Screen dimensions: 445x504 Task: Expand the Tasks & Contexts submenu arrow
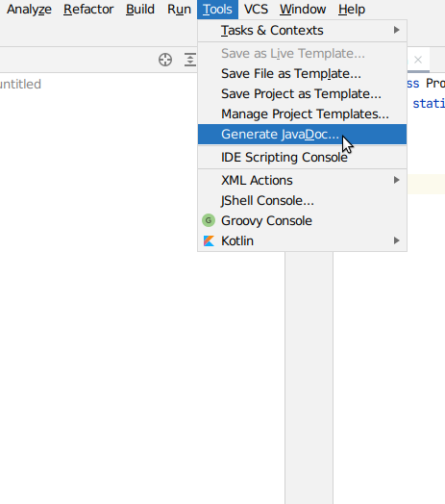[x=397, y=30]
